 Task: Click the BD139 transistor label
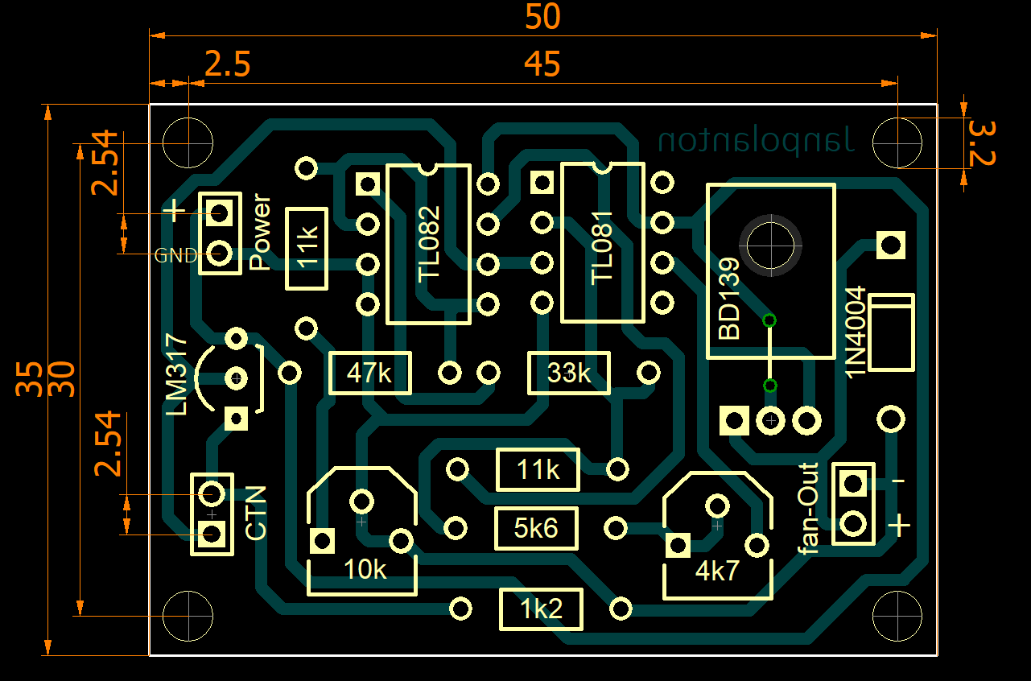729,299
